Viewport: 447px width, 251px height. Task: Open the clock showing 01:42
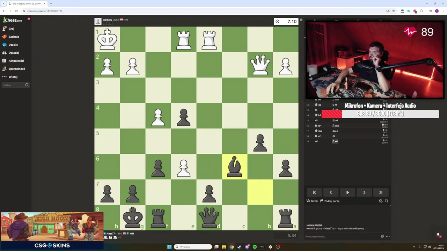439,247
